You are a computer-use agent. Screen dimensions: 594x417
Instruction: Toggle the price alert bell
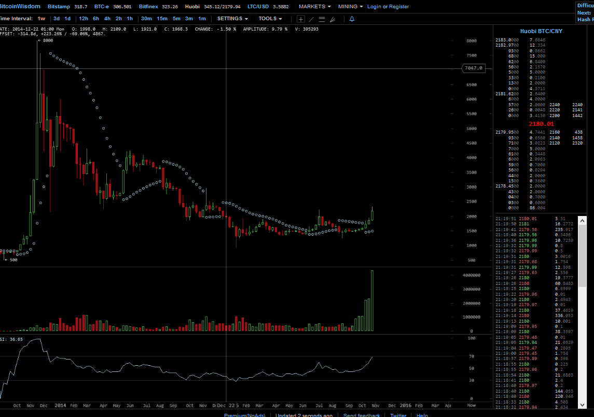point(352,19)
